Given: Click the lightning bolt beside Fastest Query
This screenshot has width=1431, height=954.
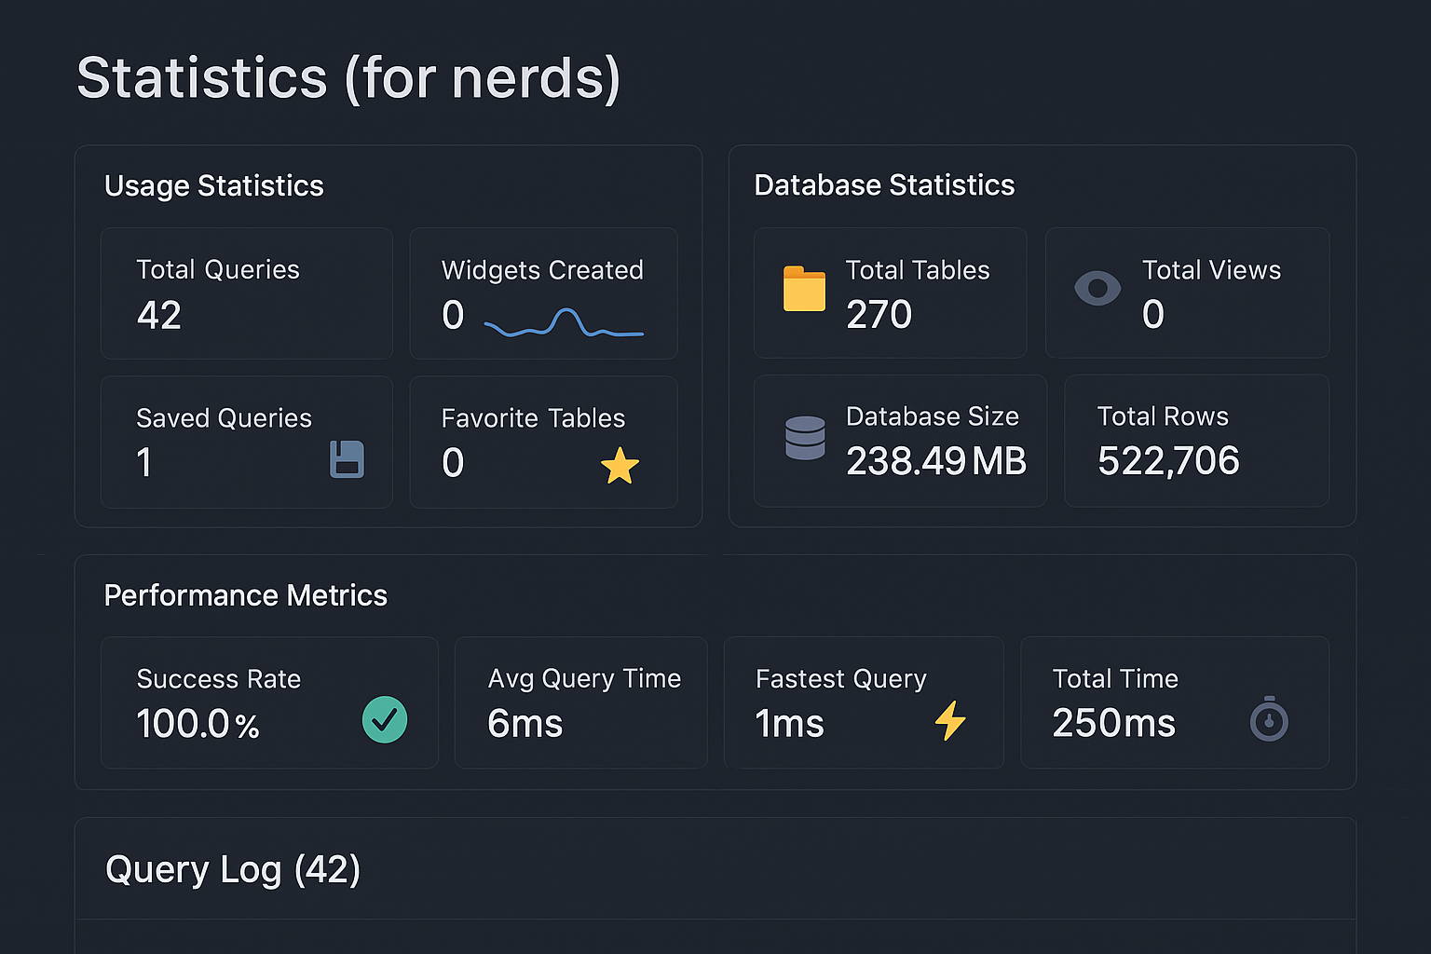Looking at the screenshot, I should [x=951, y=721].
